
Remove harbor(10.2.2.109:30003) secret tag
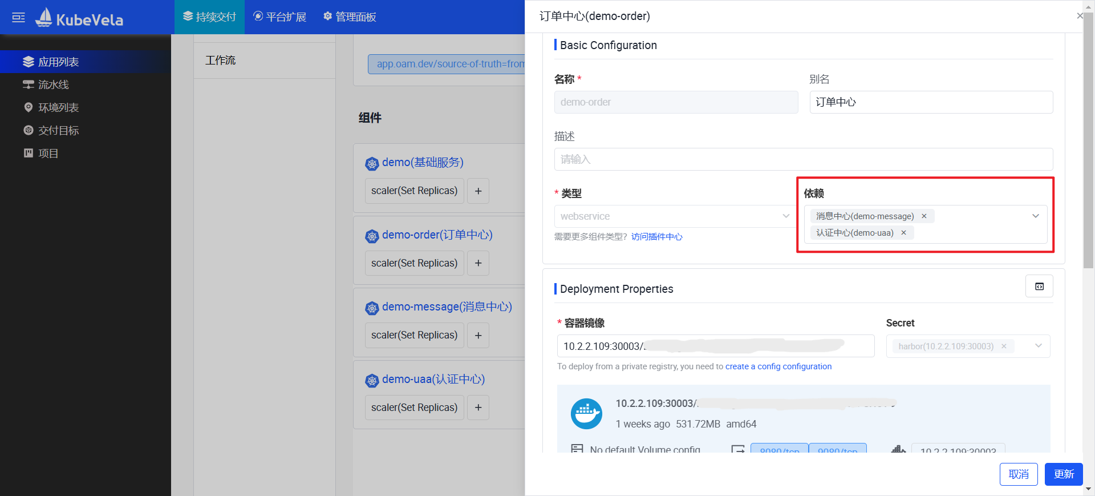pos(1004,346)
